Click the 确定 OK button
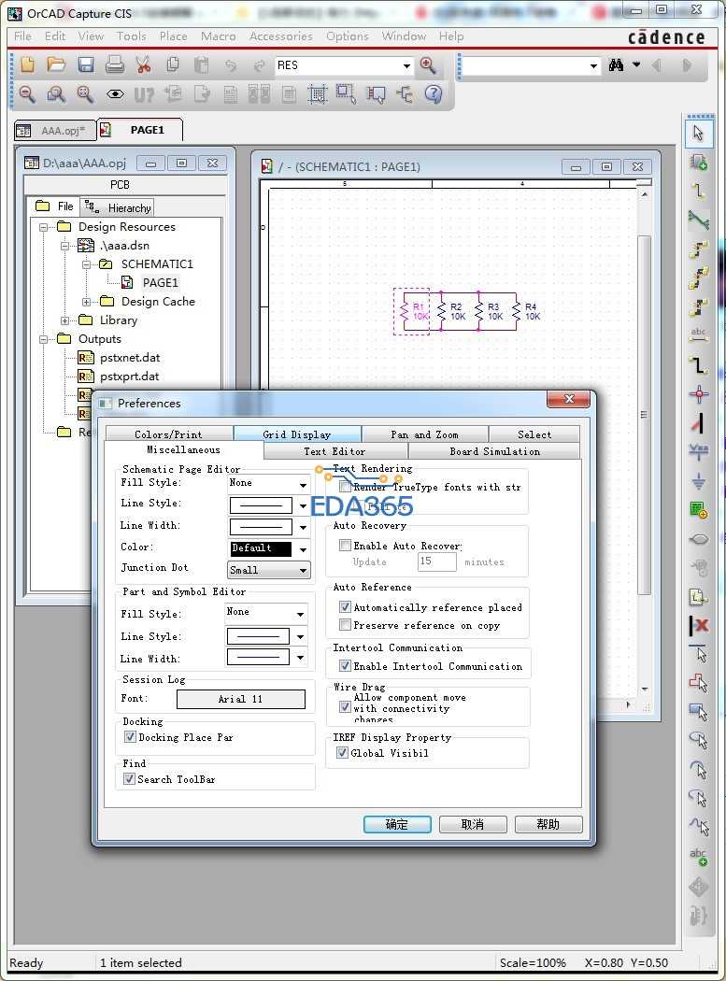The image size is (726, 981). (x=397, y=824)
